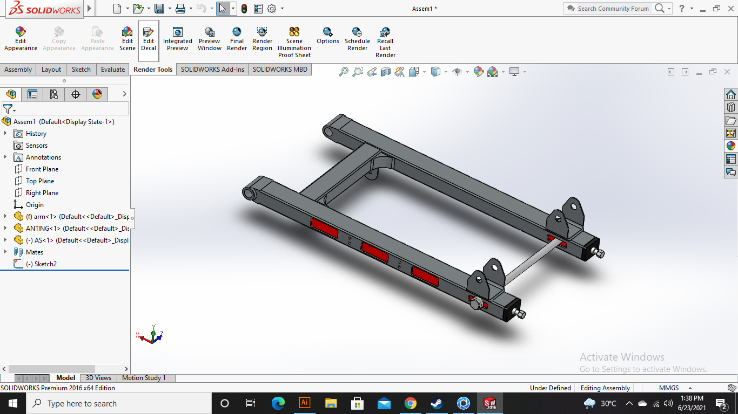Expand the Annotations node
This screenshot has width=738, height=414.
coord(5,157)
